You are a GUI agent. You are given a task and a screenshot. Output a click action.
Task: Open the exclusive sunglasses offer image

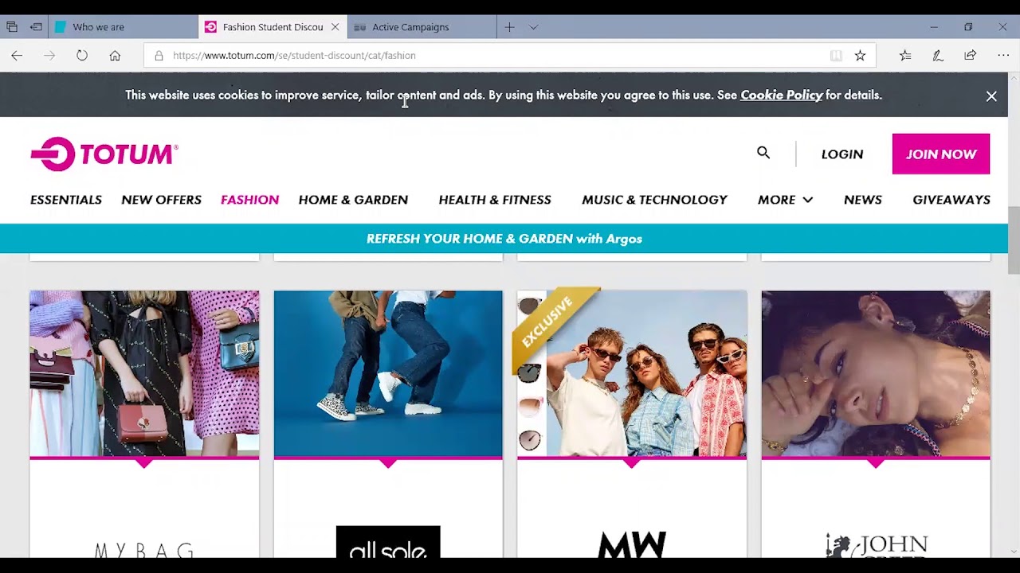[x=632, y=374]
